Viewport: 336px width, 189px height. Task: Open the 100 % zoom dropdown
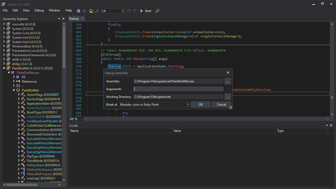click(x=82, y=119)
